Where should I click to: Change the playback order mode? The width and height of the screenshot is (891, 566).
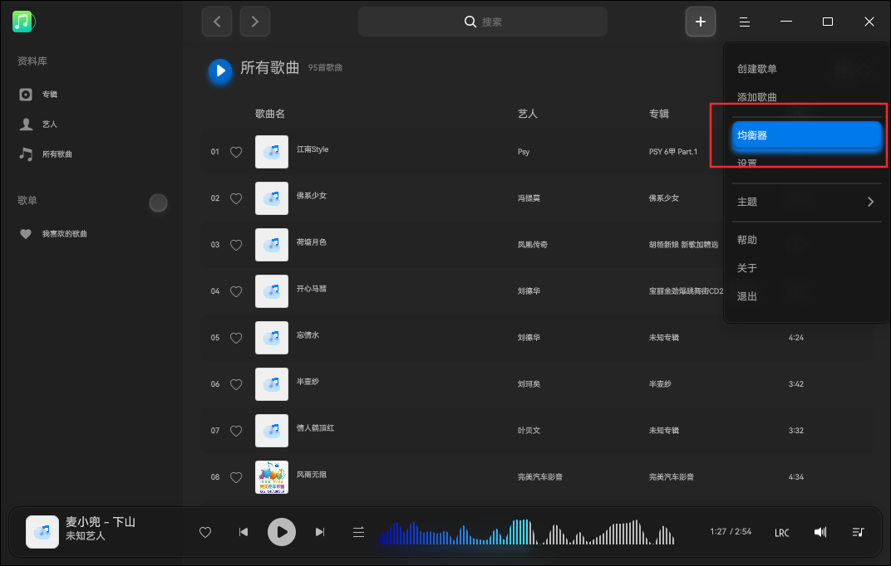pyautogui.click(x=358, y=532)
